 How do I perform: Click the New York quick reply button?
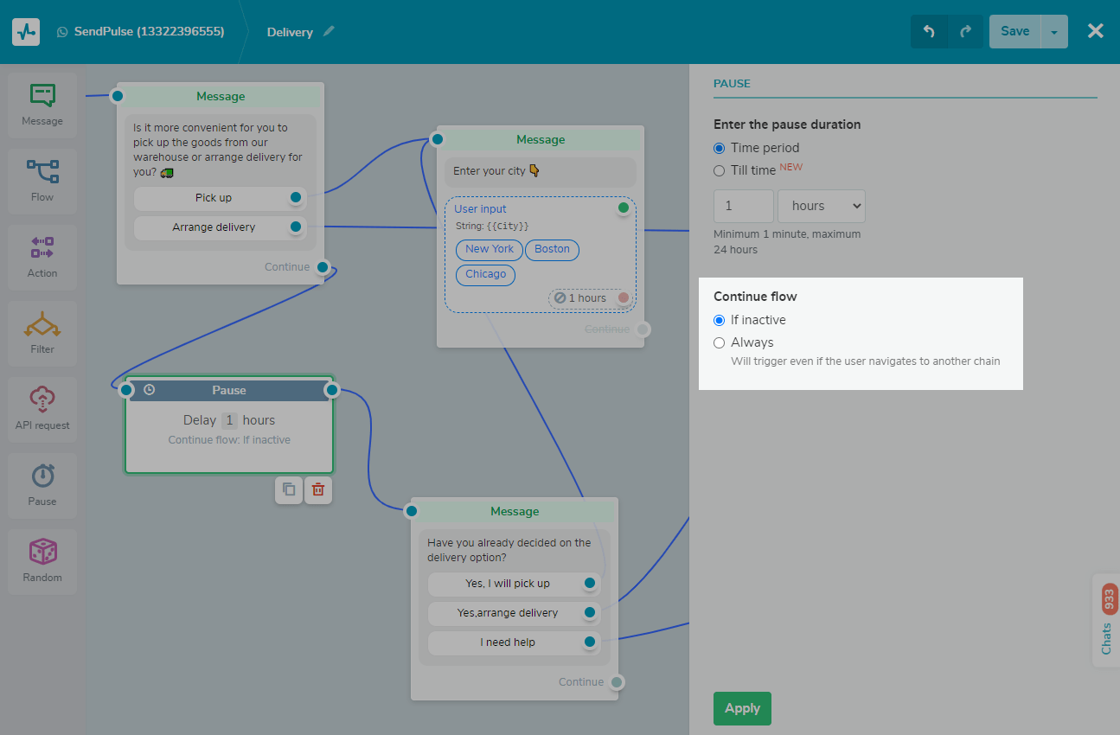coord(489,250)
